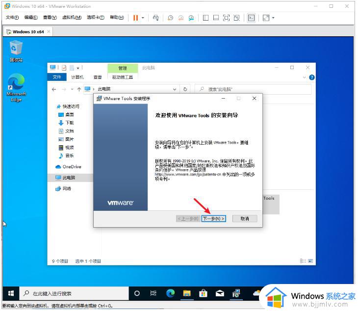Select 快速访问 in Explorer navigation pane
Image resolution: width=358 pixels, height=311 pixels.
pyautogui.click(x=68, y=106)
